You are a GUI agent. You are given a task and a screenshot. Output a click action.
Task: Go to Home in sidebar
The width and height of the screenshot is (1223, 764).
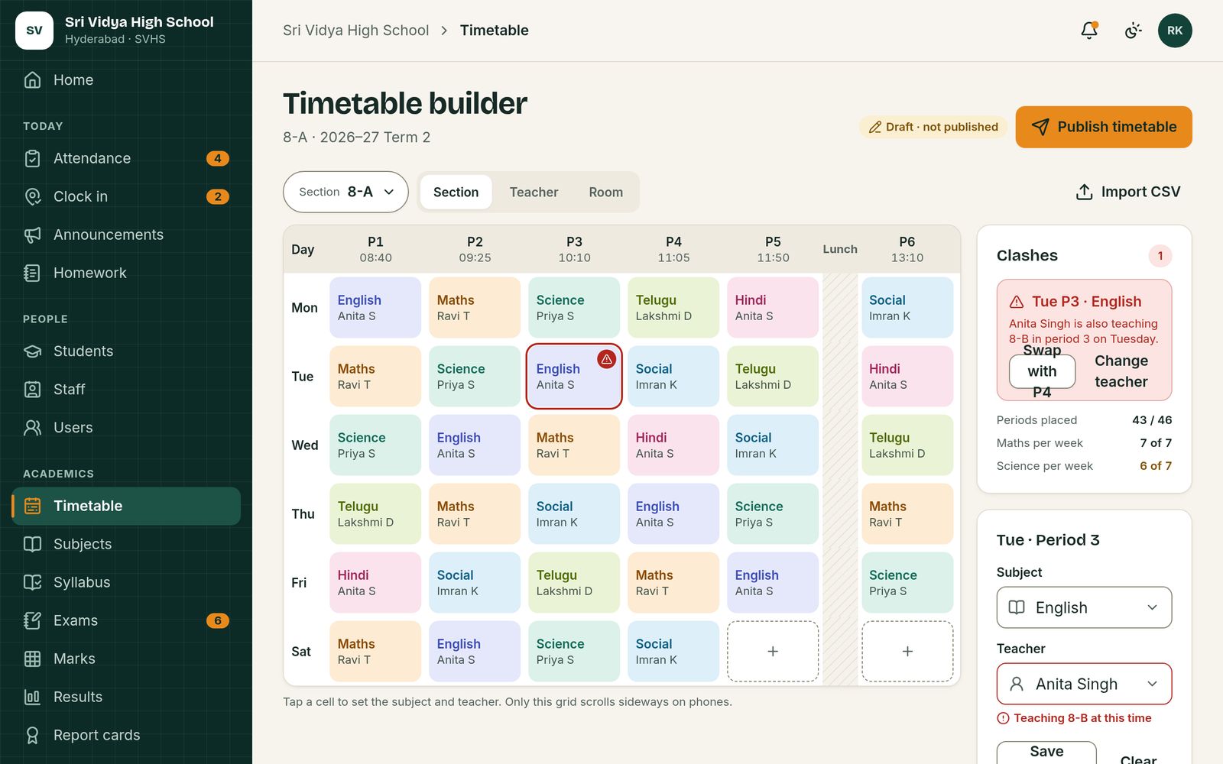(126, 80)
